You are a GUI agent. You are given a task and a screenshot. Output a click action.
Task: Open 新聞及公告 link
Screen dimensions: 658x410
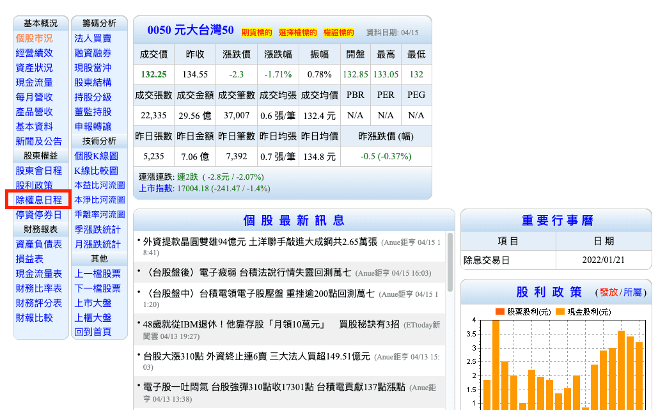(38, 141)
